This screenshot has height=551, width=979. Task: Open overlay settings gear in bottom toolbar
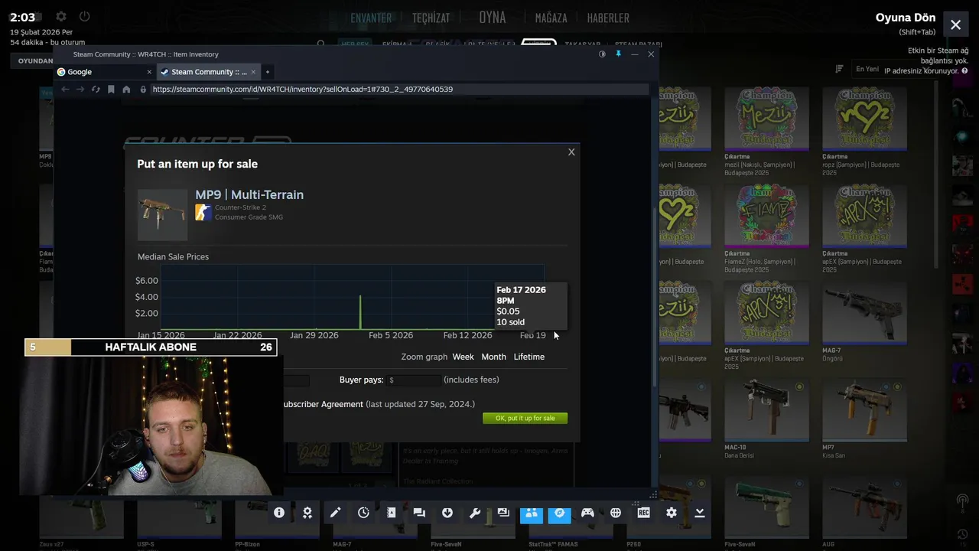(x=672, y=513)
